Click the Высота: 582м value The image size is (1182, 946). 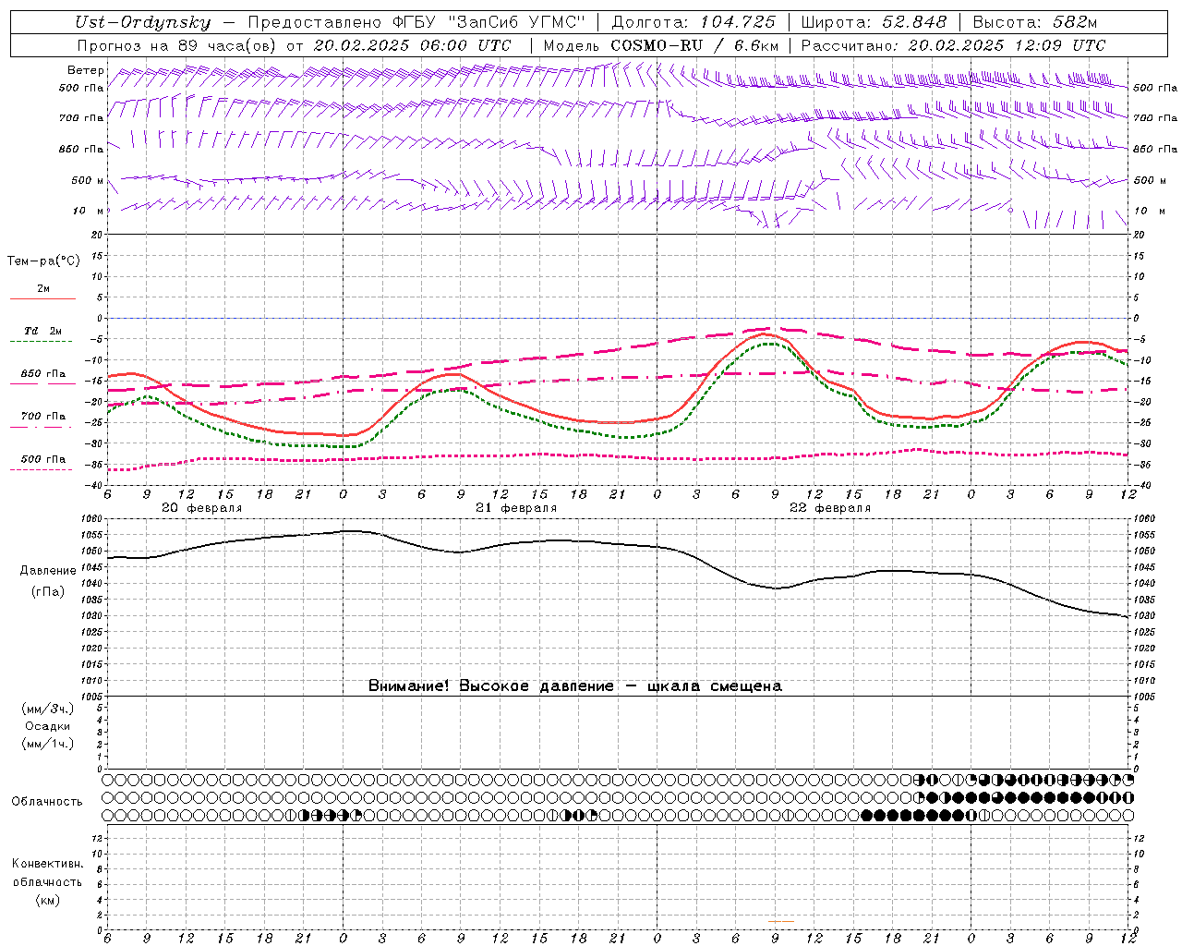[1035, 23]
